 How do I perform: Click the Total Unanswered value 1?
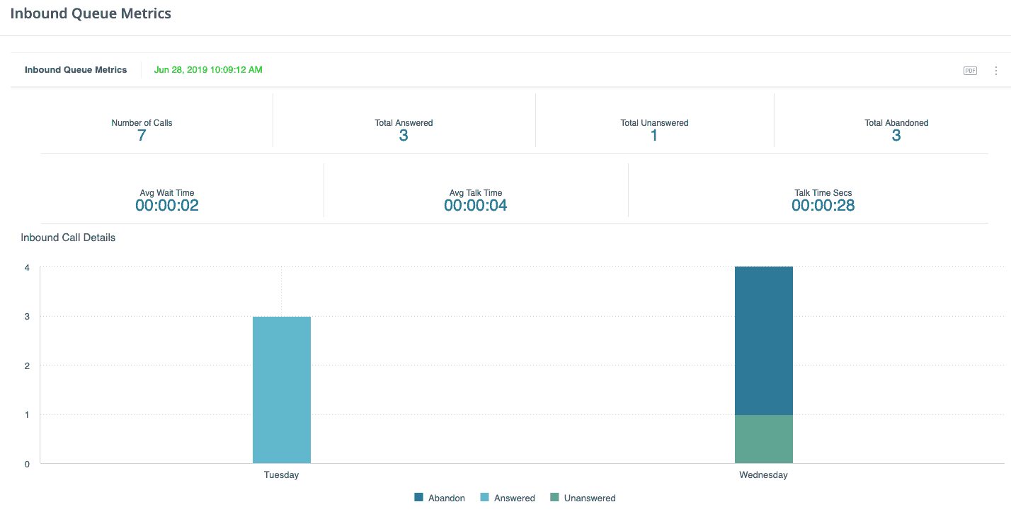click(x=654, y=136)
